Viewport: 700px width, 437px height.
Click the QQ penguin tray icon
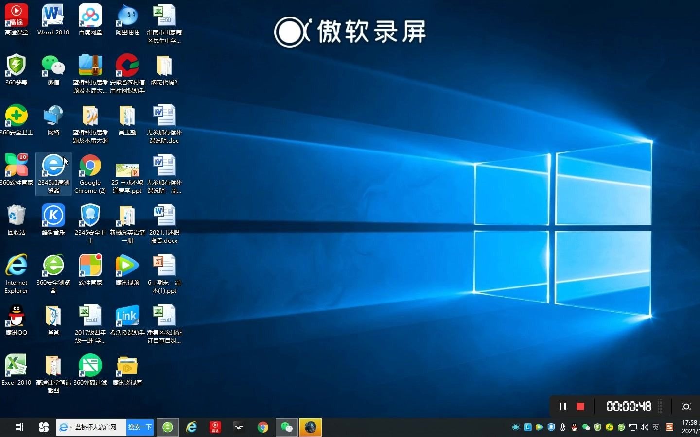click(x=575, y=428)
